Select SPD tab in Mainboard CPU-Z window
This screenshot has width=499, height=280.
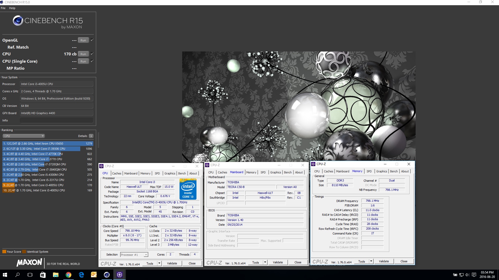pyautogui.click(x=263, y=172)
